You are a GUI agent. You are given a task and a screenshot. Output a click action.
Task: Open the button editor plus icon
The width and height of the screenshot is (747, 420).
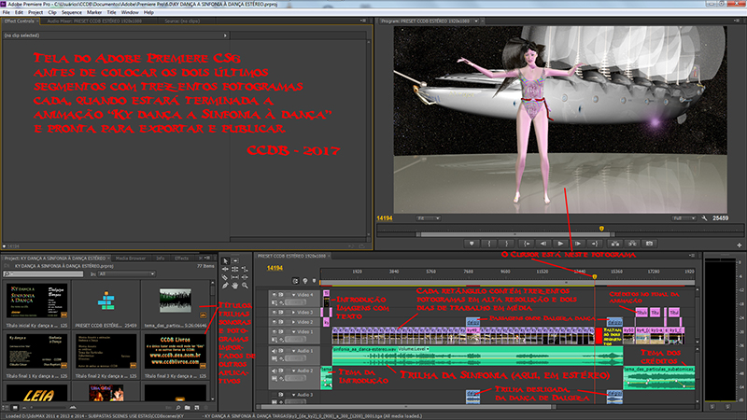point(740,245)
